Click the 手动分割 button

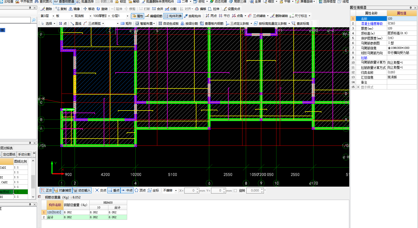tap(24, 154)
